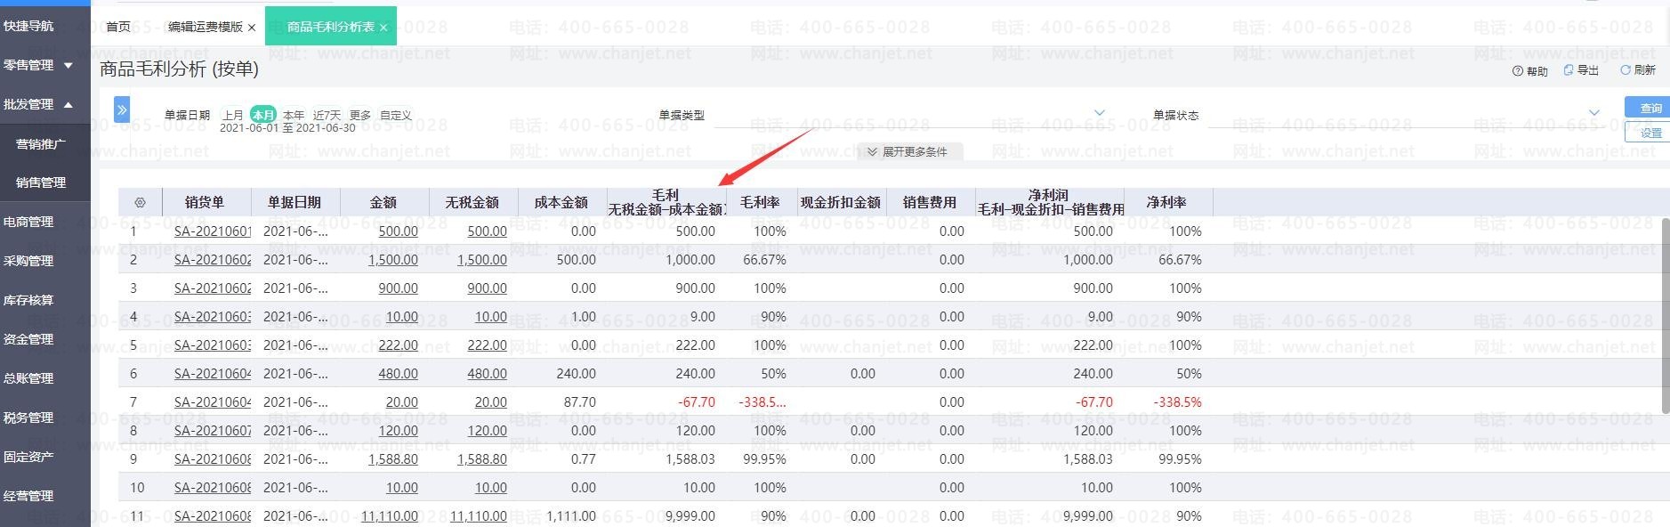Click the 单据日期 column header
Image resolution: width=1670 pixels, height=527 pixels.
(x=294, y=202)
